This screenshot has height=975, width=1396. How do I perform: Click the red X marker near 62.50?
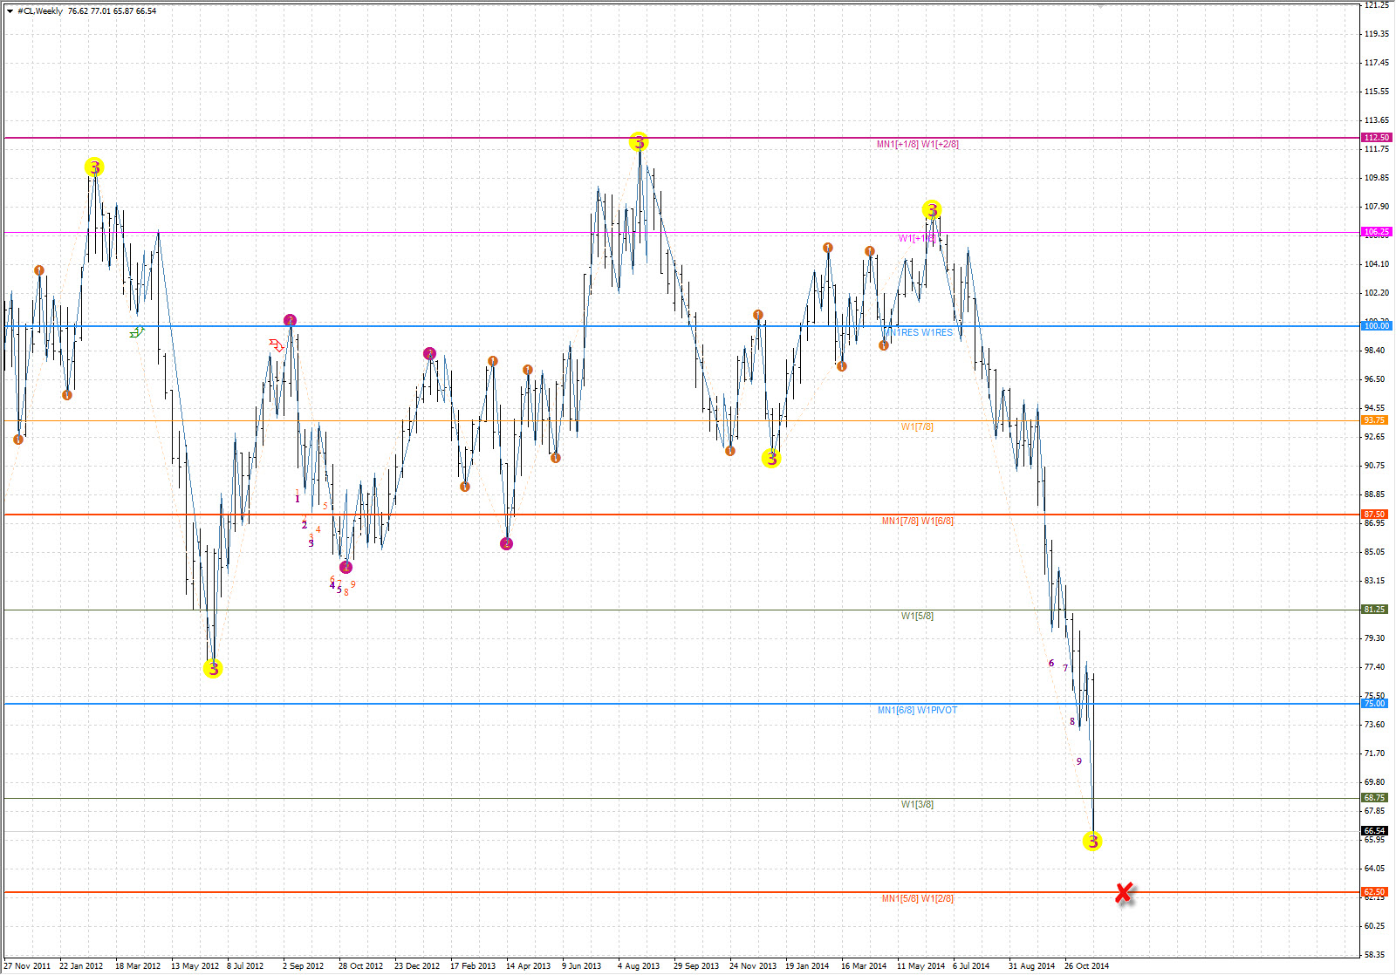click(x=1124, y=892)
